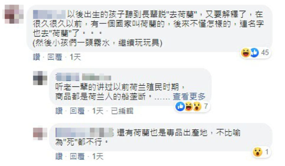
Task: Click the like reaction icon beside count 45
Action: (254, 53)
